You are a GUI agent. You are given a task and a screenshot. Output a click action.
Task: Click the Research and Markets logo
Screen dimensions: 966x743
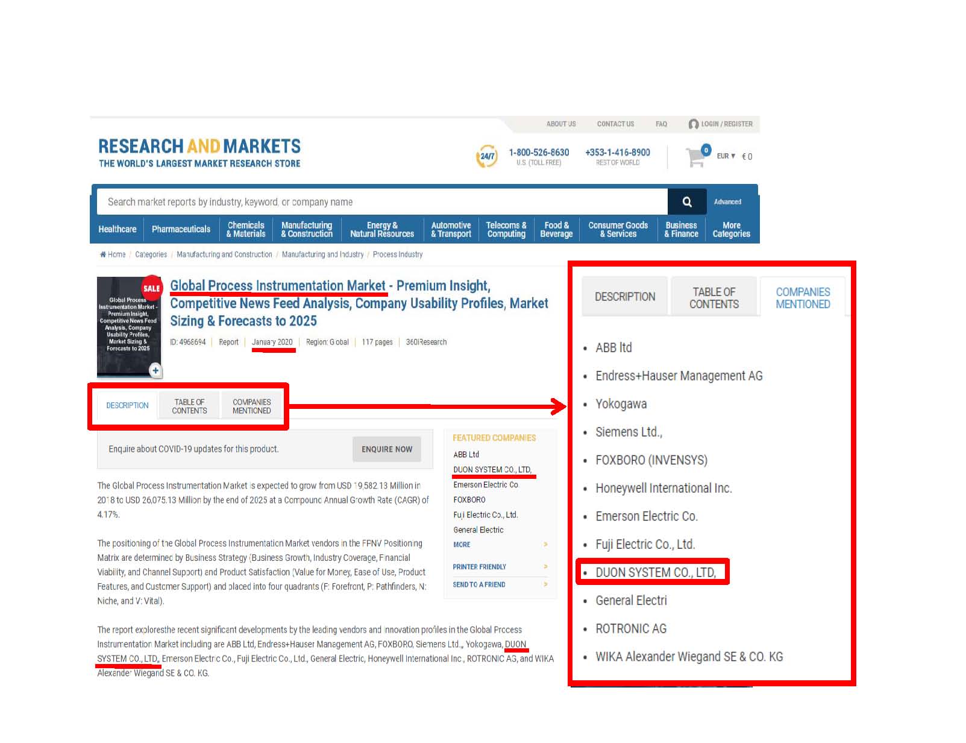199,153
